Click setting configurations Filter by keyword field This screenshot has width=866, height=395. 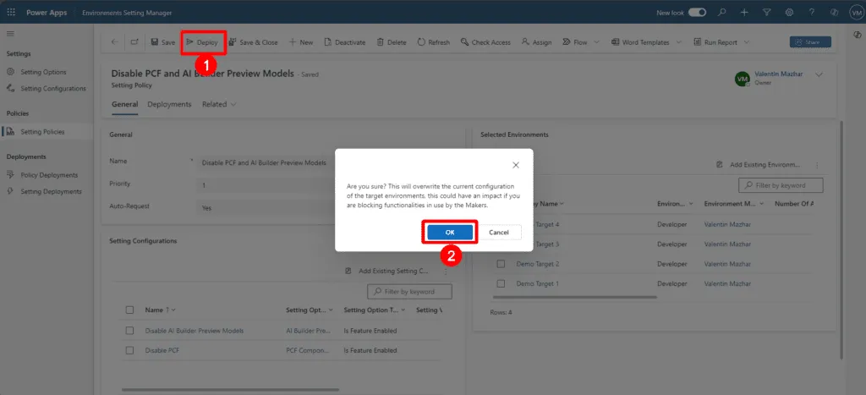click(x=410, y=291)
